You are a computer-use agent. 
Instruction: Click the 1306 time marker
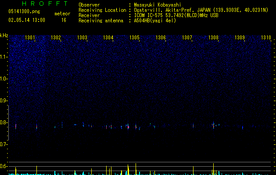pyautogui.click(x=161, y=38)
